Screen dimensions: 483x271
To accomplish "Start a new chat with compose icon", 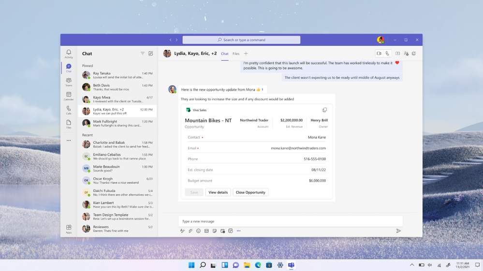I will 151,54.
